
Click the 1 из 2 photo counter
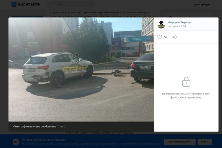[x=62, y=127]
